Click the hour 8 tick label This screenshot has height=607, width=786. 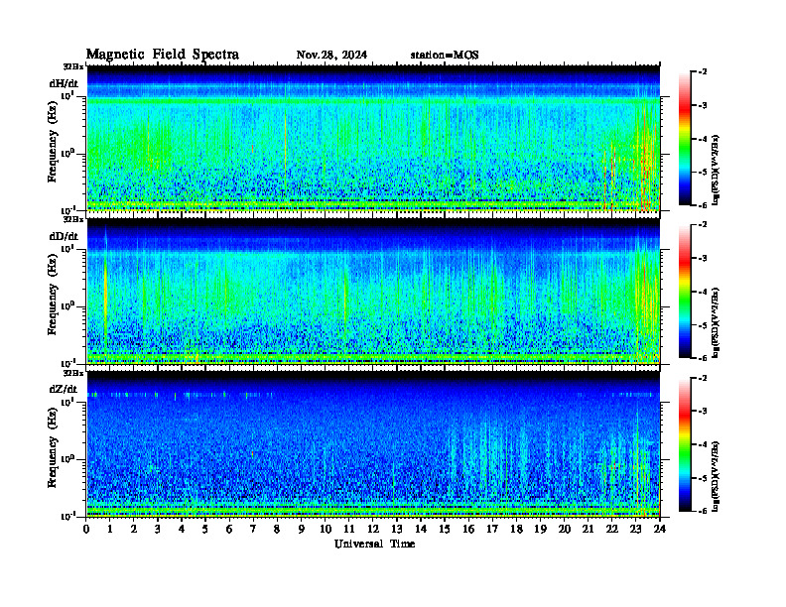277,529
